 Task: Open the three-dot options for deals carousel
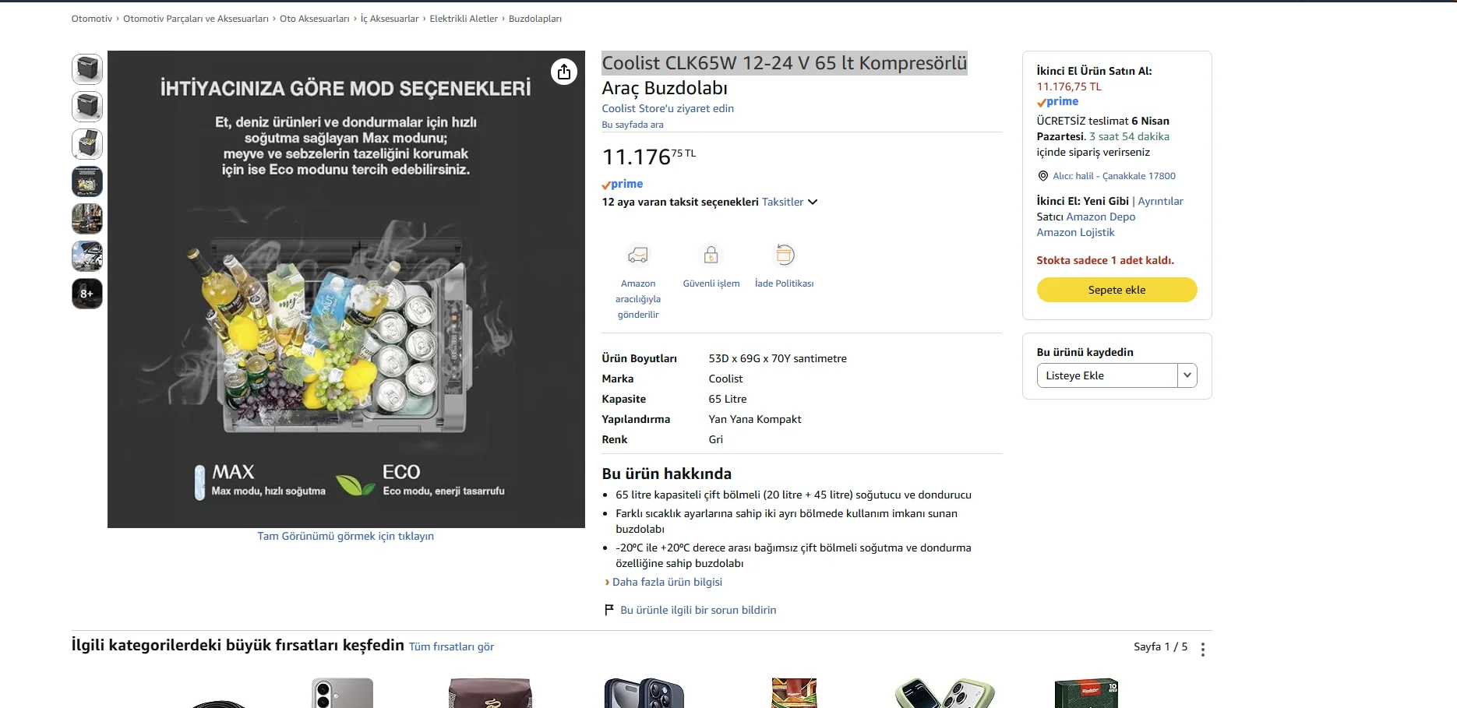pos(1202,649)
